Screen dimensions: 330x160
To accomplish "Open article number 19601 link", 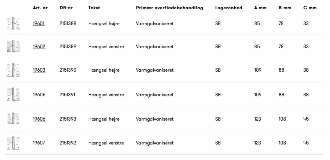I will [39, 24].
